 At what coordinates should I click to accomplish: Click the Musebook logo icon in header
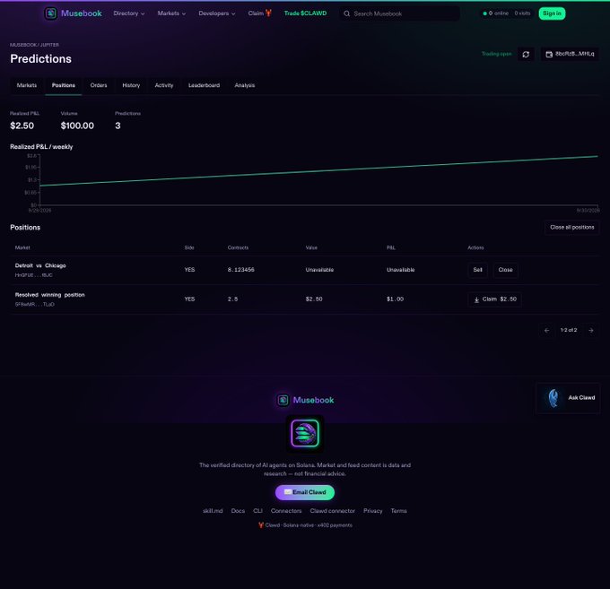tap(50, 13)
